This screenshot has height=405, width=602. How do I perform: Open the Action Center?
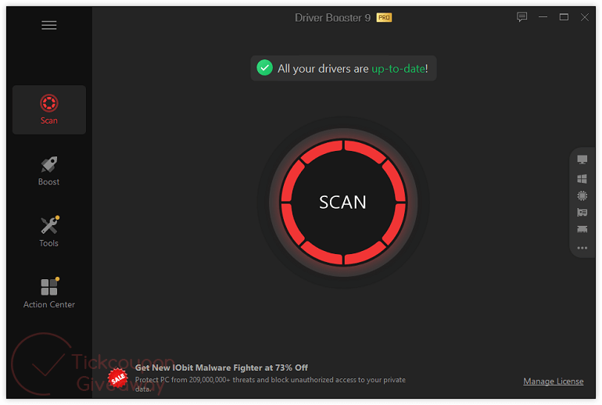click(49, 293)
